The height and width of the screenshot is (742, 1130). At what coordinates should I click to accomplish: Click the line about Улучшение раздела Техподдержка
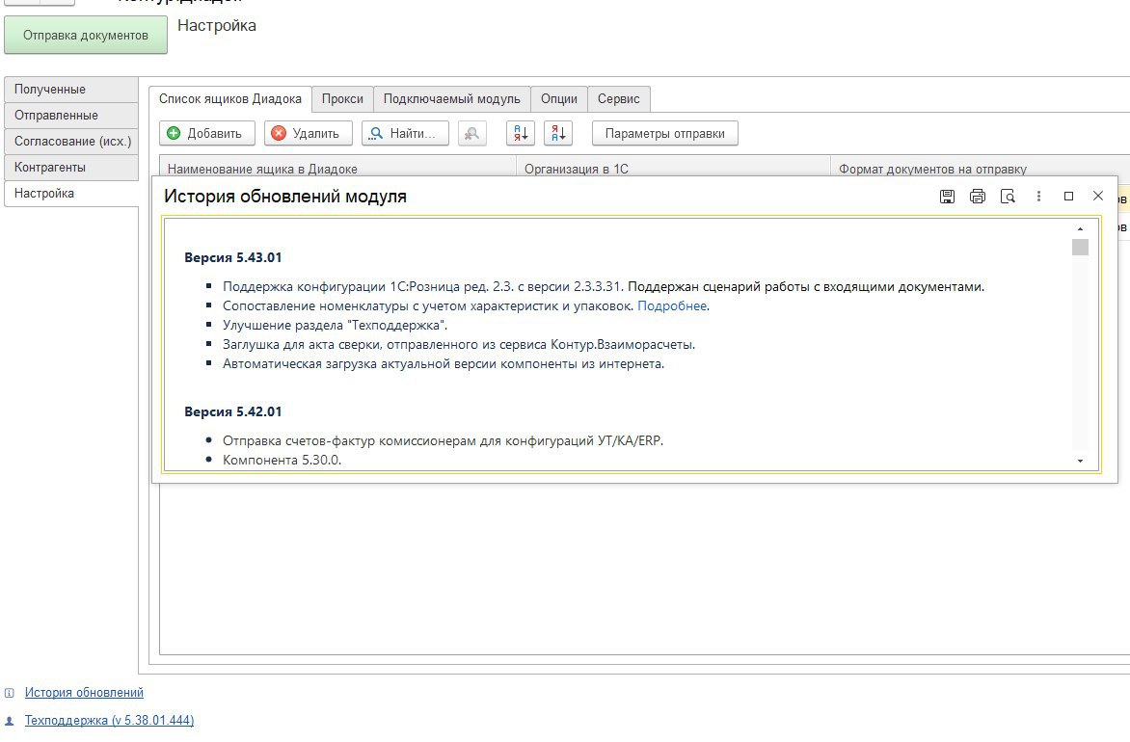[336, 325]
